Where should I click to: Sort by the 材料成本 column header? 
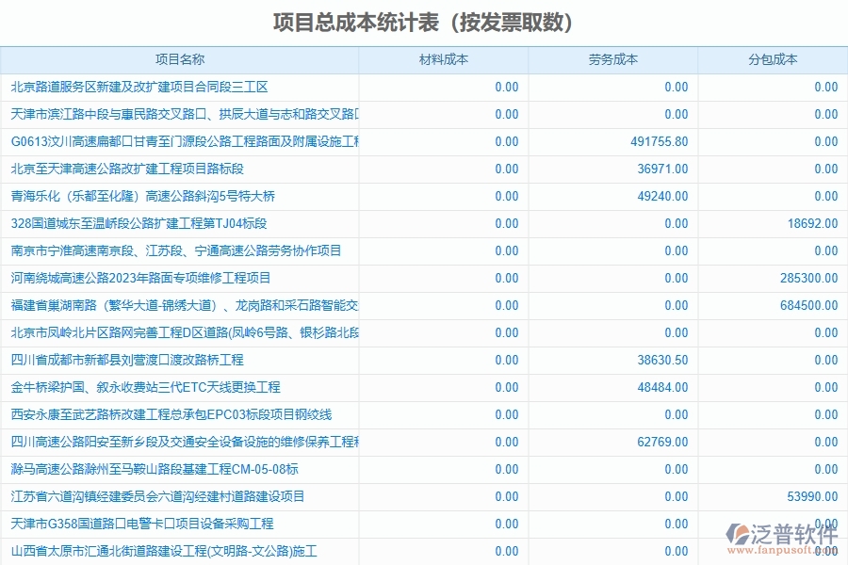pyautogui.click(x=439, y=58)
